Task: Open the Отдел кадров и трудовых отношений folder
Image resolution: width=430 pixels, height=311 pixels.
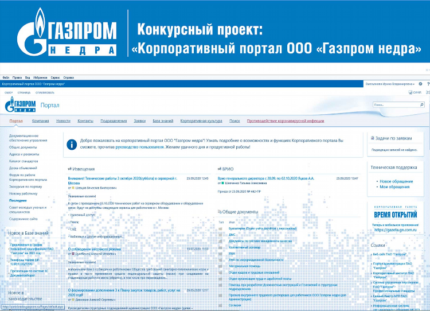Action: coord(254,273)
